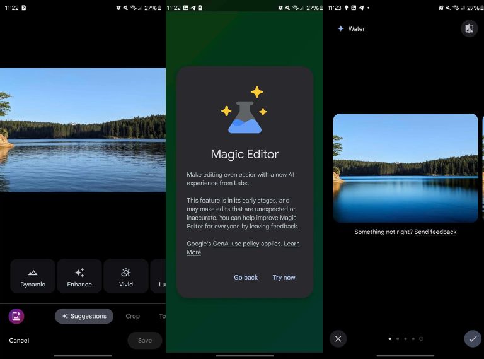Tap the Vivid sun icon
Viewport: 484px width, 359px height.
(x=126, y=272)
